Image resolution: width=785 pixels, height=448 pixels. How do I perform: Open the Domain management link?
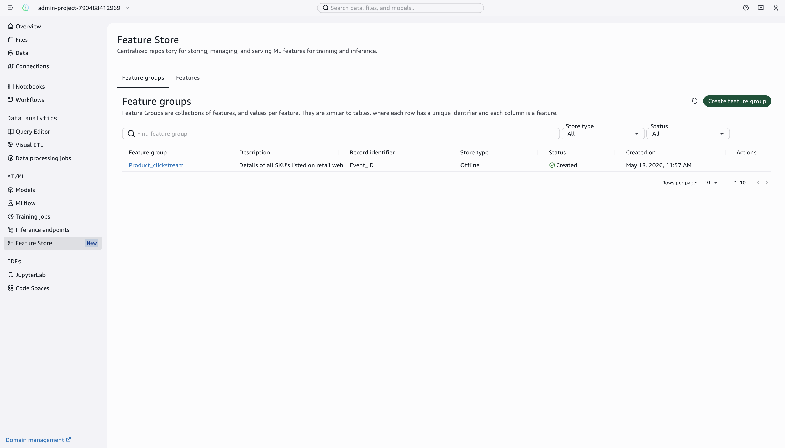coord(38,440)
